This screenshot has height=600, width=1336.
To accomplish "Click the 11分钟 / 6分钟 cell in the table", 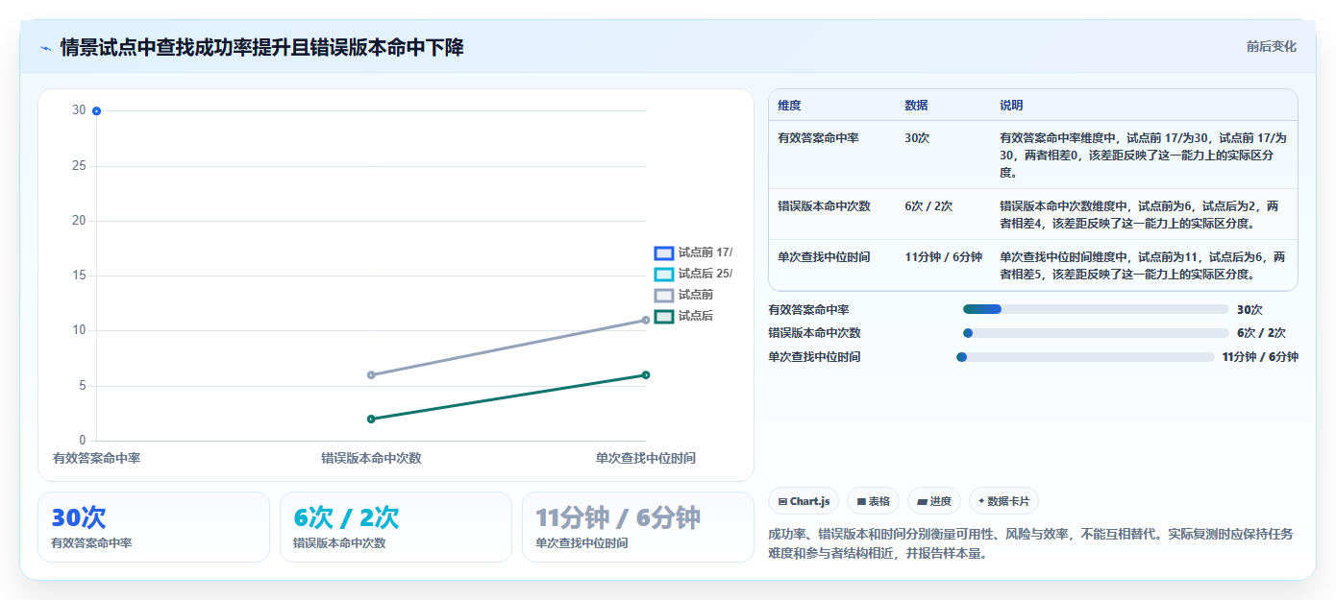I will [x=943, y=257].
